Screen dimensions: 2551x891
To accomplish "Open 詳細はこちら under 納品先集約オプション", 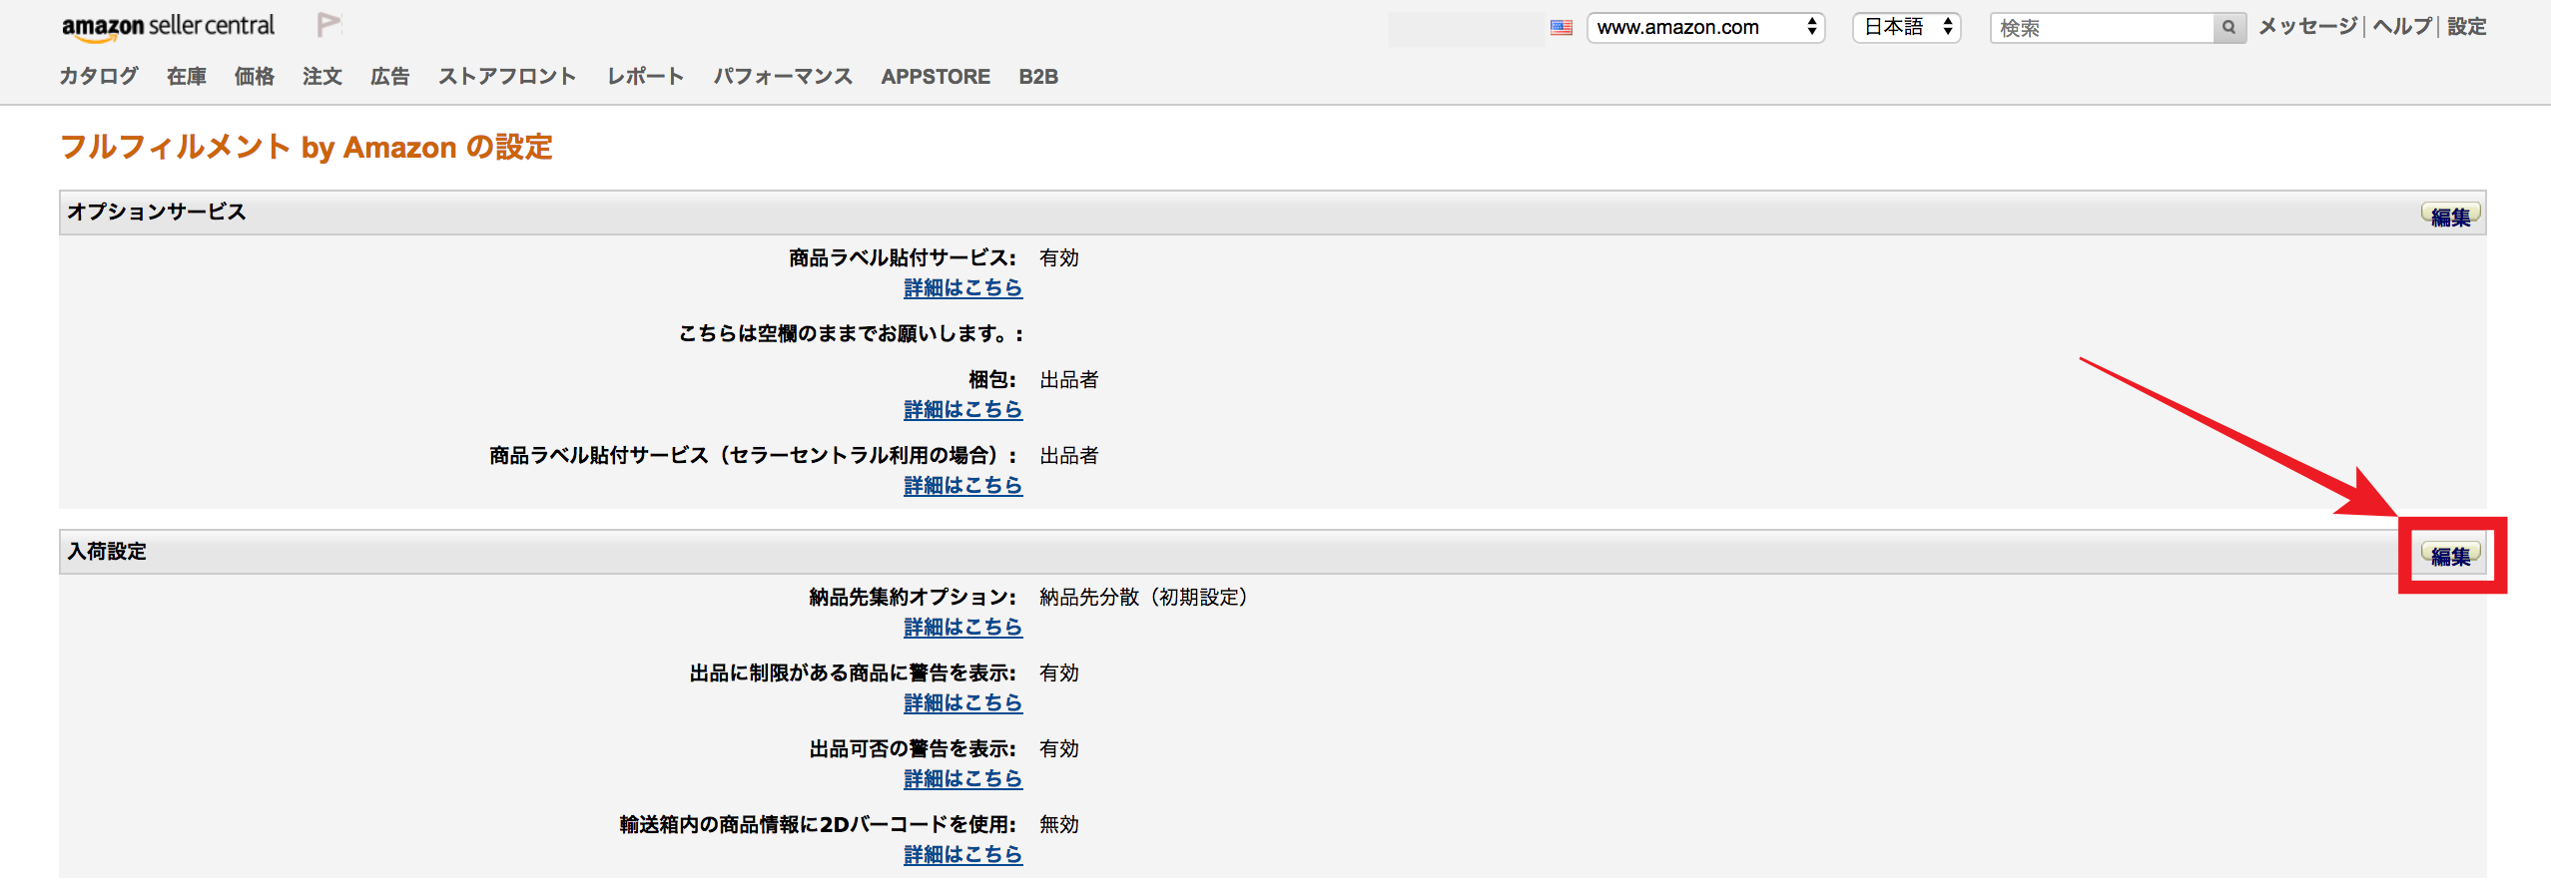I will click(x=962, y=628).
